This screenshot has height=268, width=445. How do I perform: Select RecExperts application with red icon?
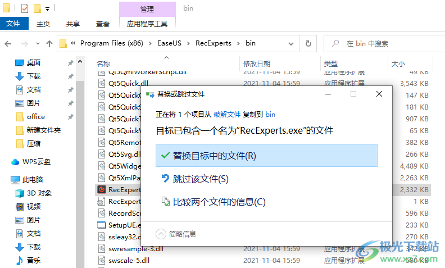coord(102,189)
